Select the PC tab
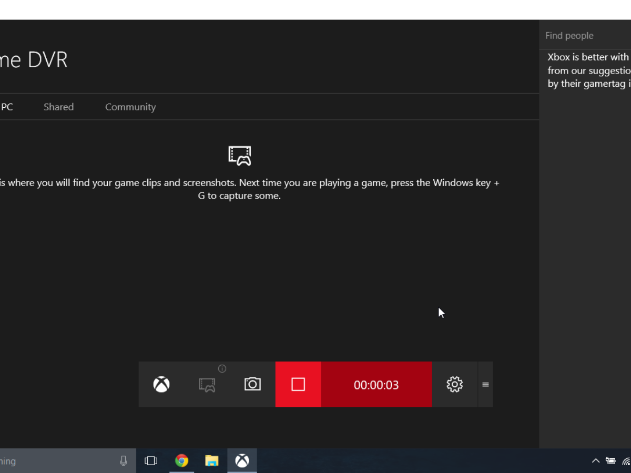 click(7, 107)
